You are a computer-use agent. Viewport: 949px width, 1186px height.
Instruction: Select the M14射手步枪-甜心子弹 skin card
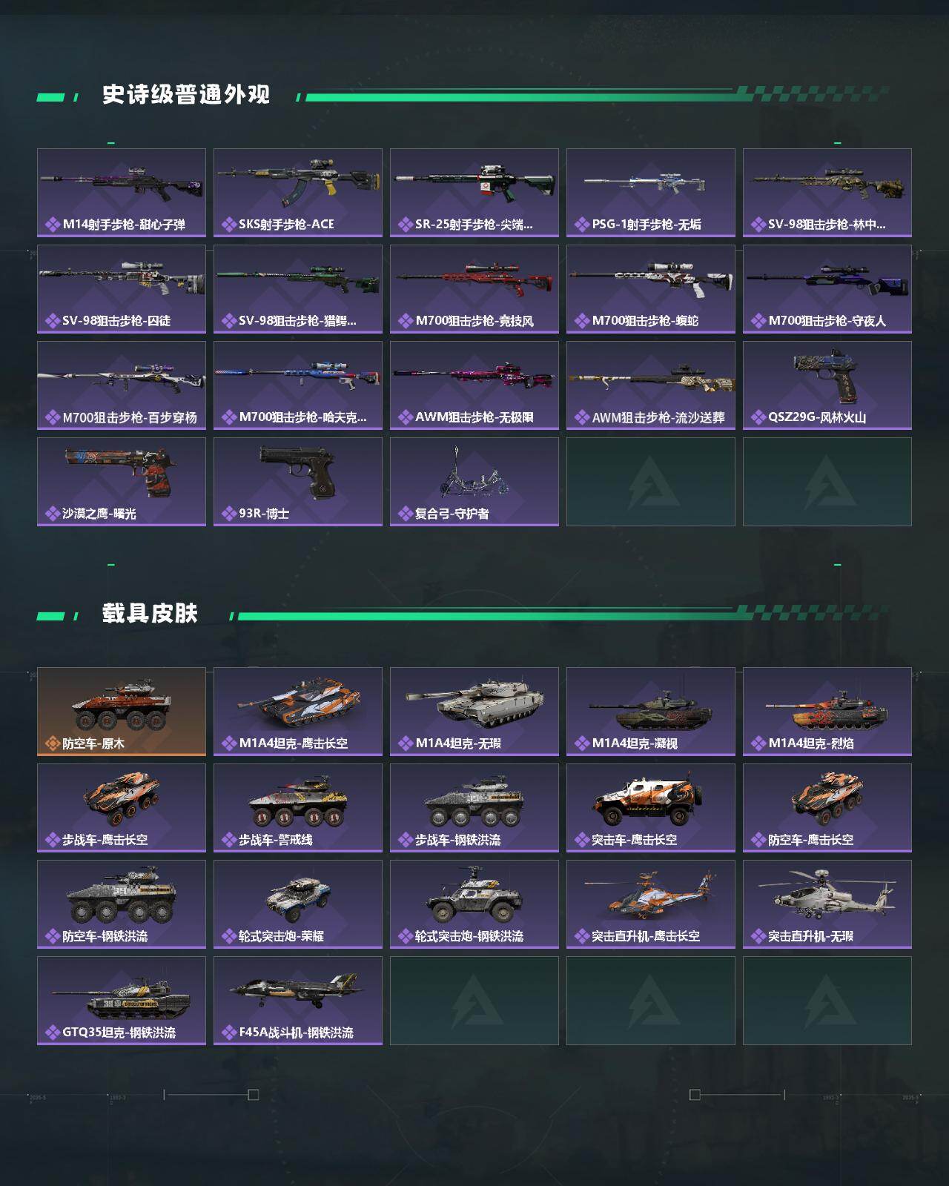tap(122, 193)
